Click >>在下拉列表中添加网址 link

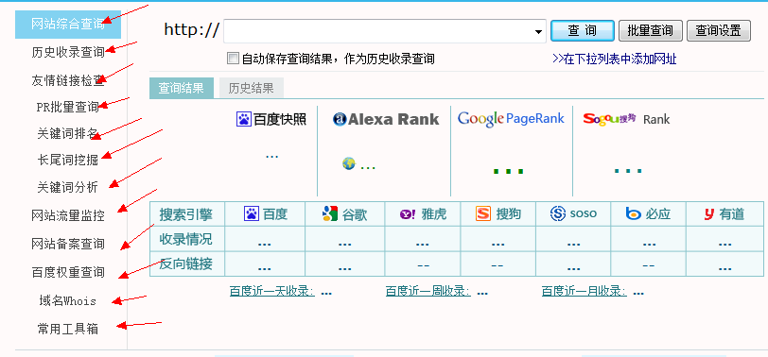[614, 59]
